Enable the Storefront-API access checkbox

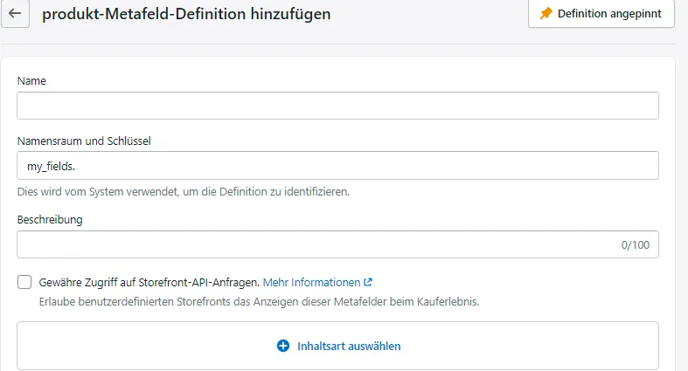tap(24, 283)
